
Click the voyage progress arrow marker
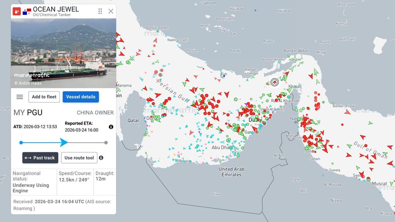tap(64, 143)
